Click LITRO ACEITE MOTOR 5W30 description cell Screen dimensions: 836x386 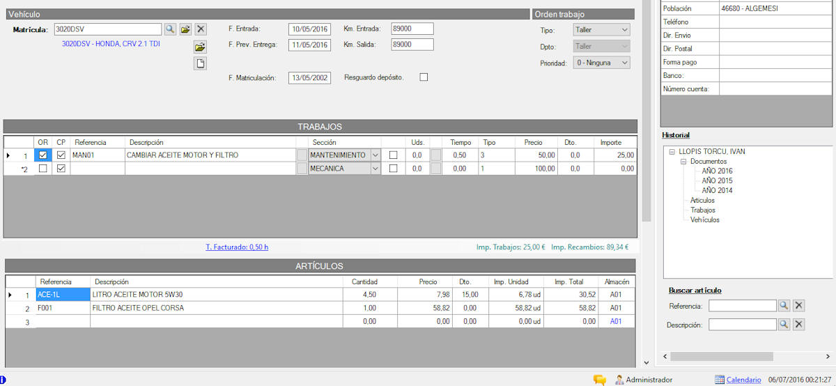[216, 295]
